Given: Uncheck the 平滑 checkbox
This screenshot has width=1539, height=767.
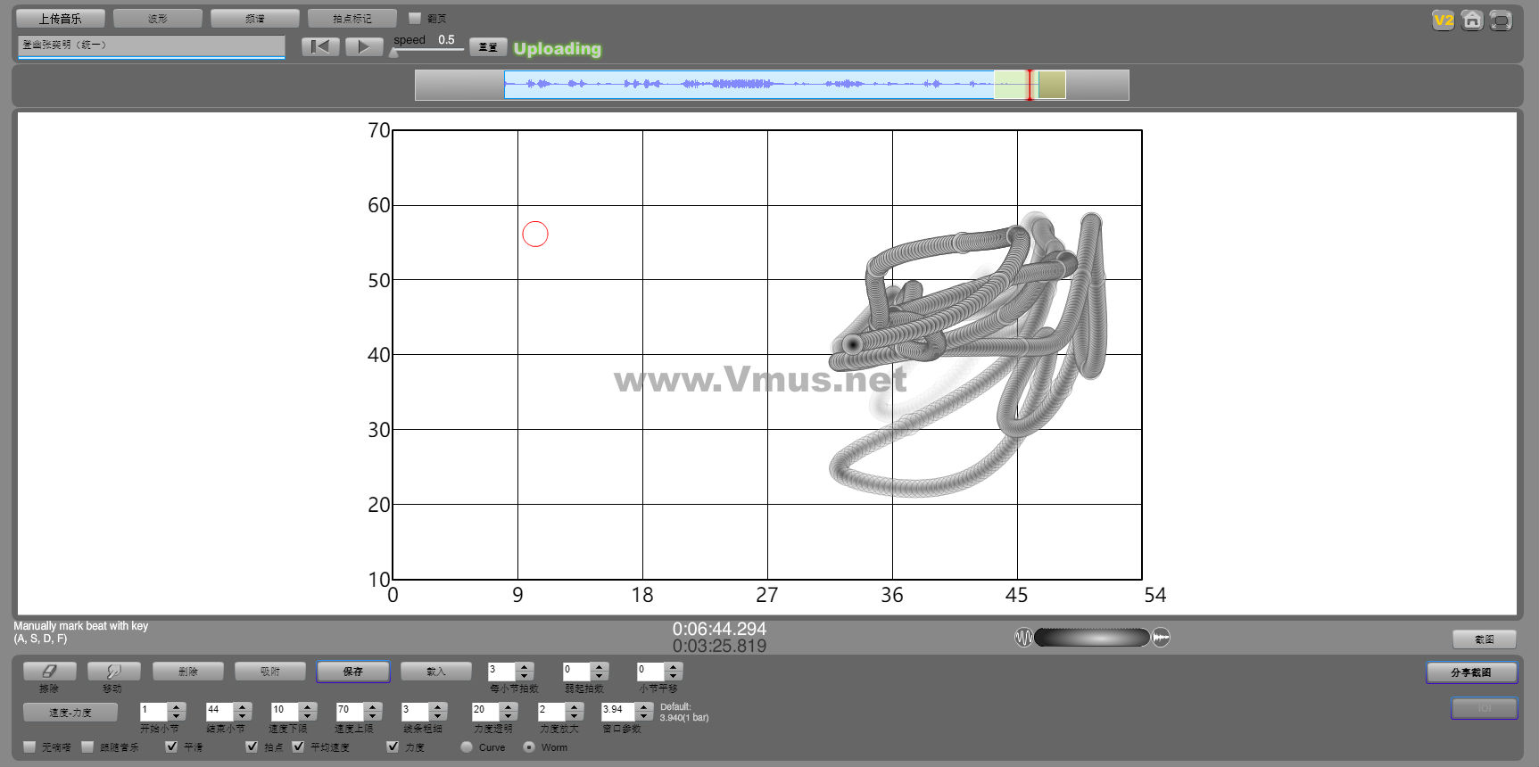Looking at the screenshot, I should (171, 746).
